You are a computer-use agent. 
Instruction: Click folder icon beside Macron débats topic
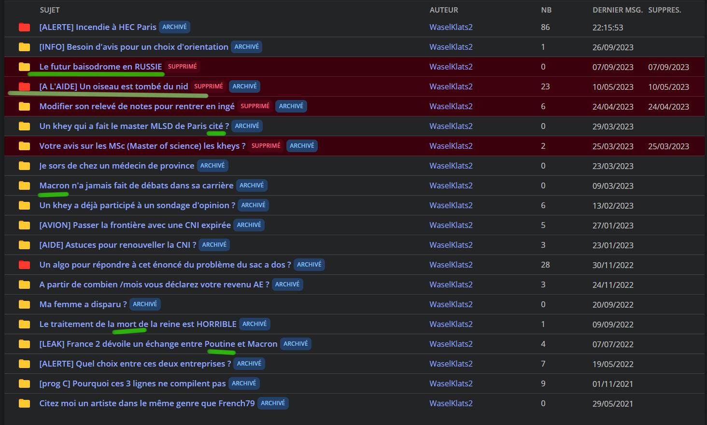[24, 186]
